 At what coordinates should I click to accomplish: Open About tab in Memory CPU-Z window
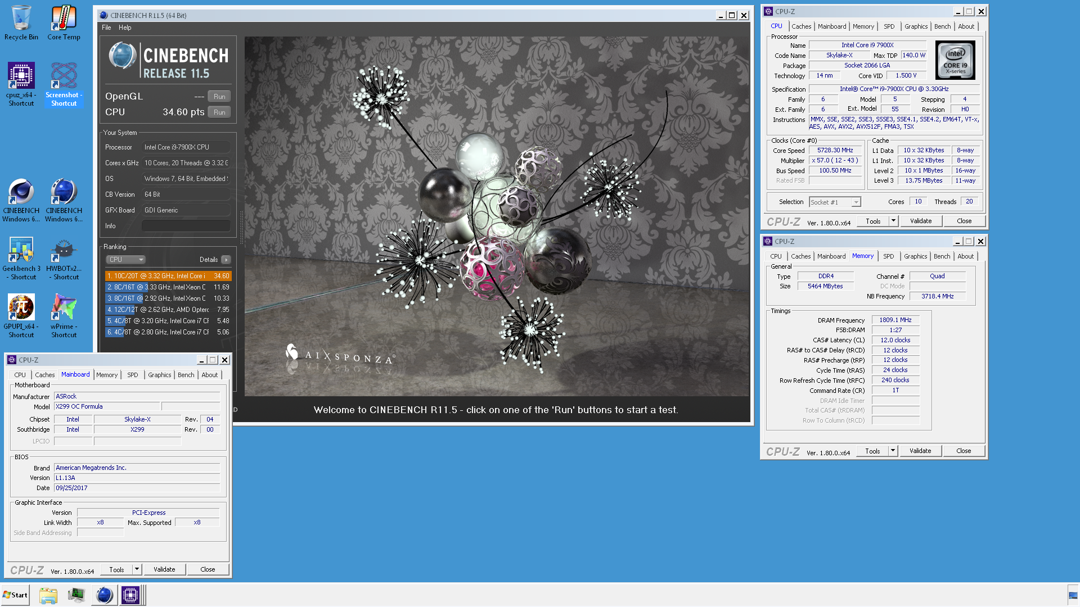point(965,256)
